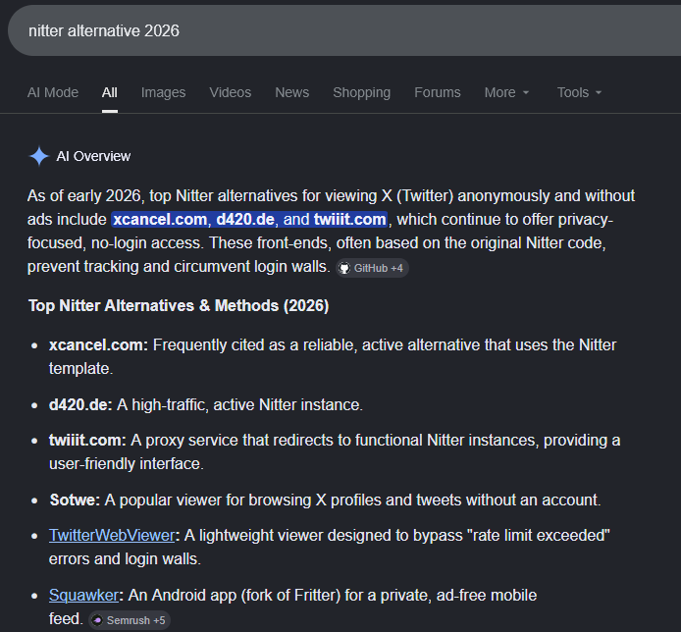The width and height of the screenshot is (681, 632).
Task: Click the AI Overview heading label
Action: 93,156
